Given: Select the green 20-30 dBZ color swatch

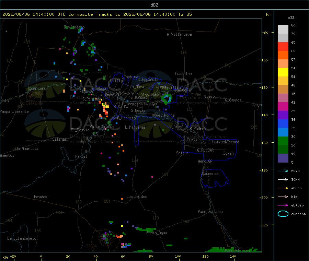Looking at the screenshot, I should pos(283,141).
